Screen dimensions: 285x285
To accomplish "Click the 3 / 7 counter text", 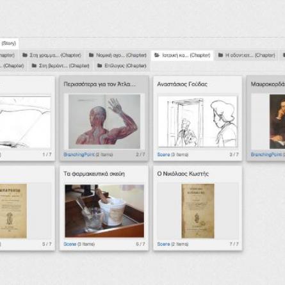I will [x=234, y=154].
